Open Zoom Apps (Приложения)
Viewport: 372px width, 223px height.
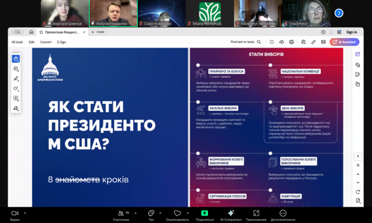pos(256,215)
